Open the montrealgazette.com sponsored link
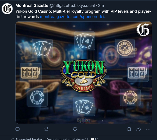 pos(74,17)
